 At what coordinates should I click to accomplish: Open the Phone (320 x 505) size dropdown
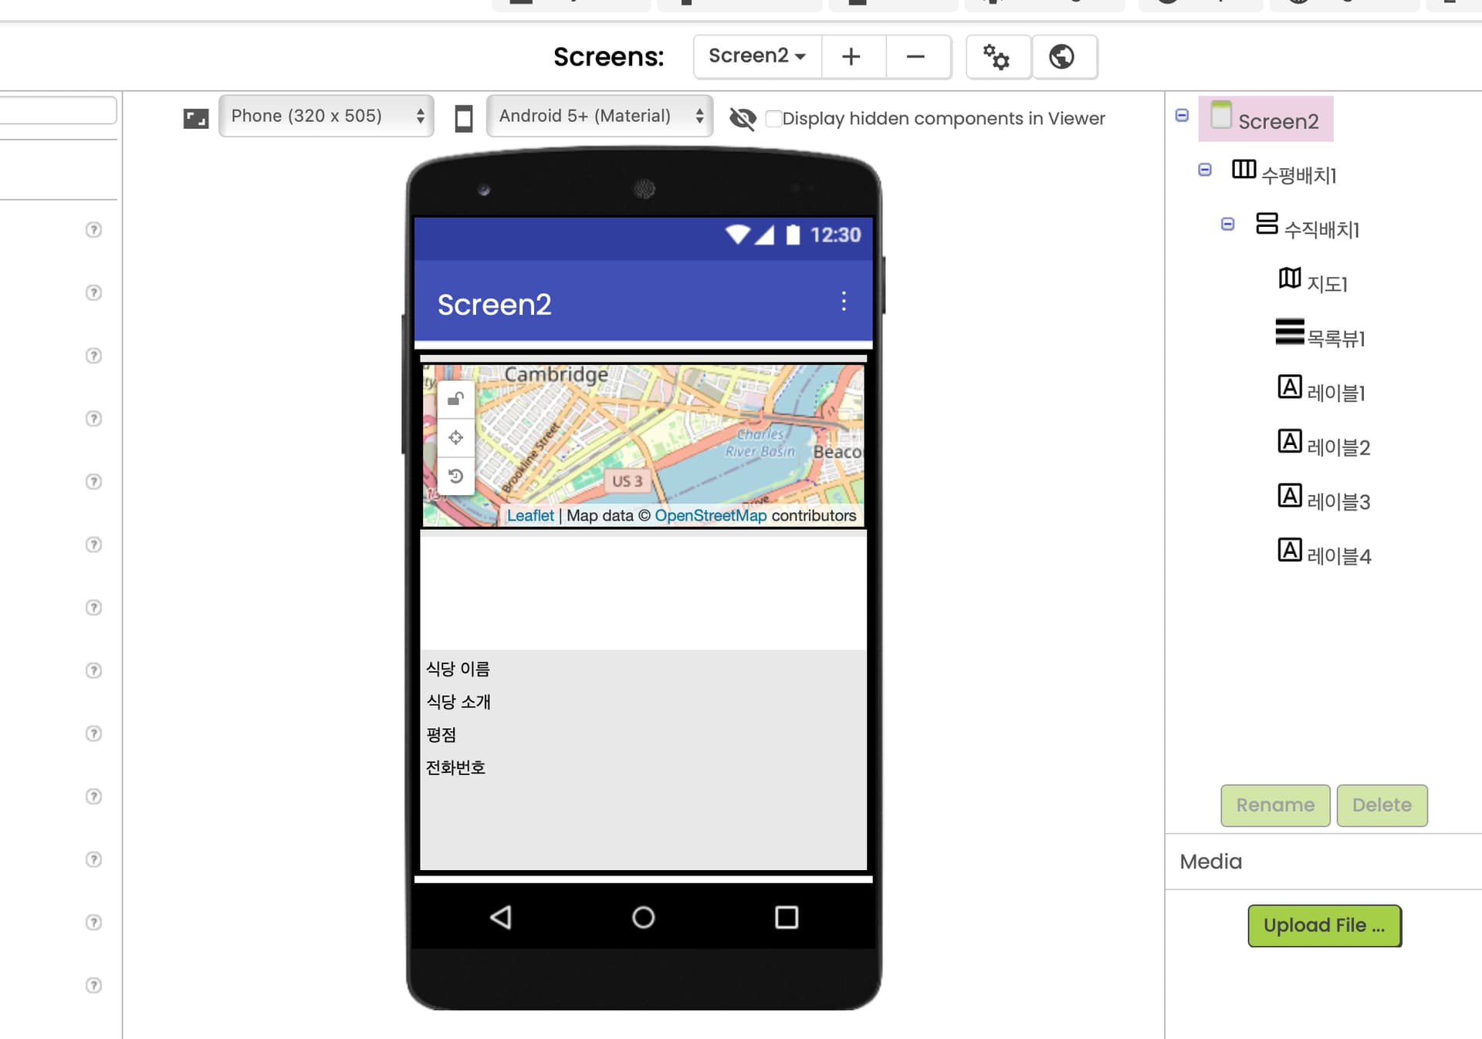326,116
